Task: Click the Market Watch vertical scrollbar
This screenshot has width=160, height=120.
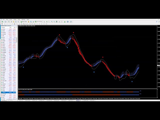Action: (17, 62)
